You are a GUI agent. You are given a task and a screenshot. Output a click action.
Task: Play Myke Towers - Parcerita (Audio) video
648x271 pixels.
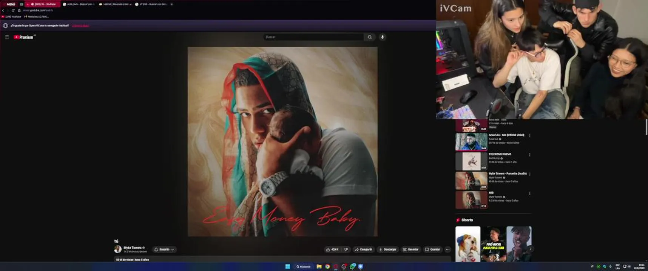point(471,180)
